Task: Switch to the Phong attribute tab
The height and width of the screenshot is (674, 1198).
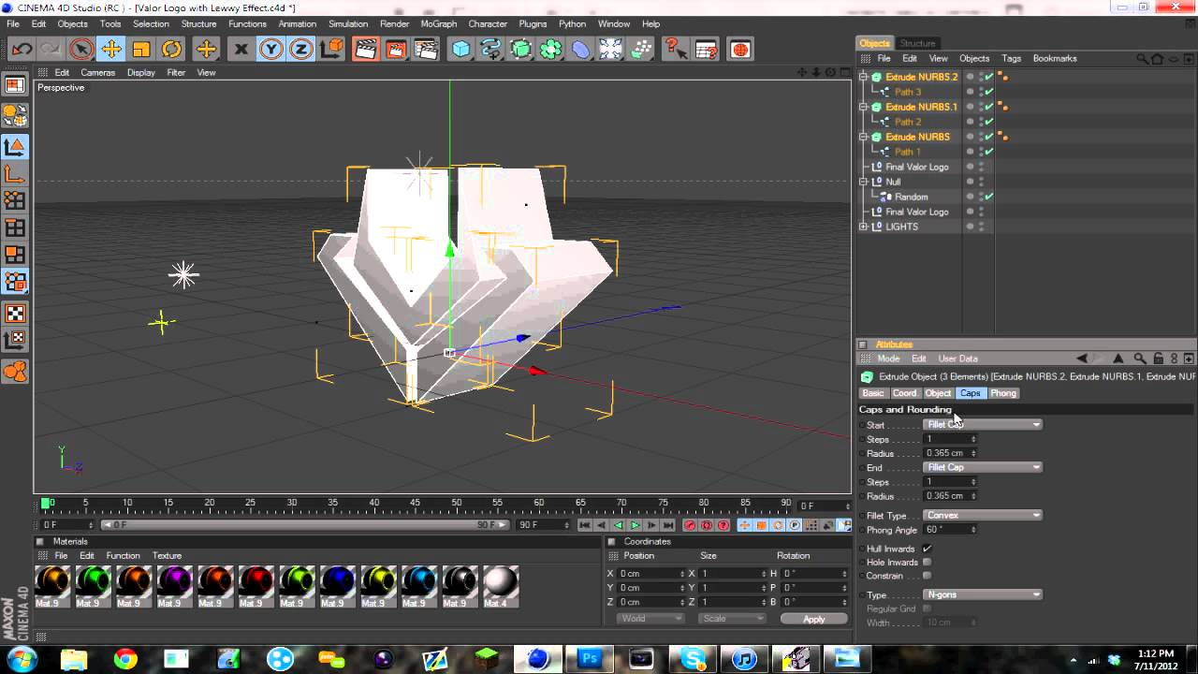Action: (x=1003, y=393)
